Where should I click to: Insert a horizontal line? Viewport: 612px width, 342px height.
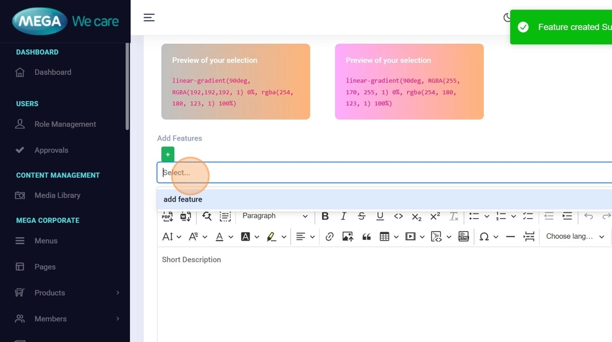click(x=510, y=236)
